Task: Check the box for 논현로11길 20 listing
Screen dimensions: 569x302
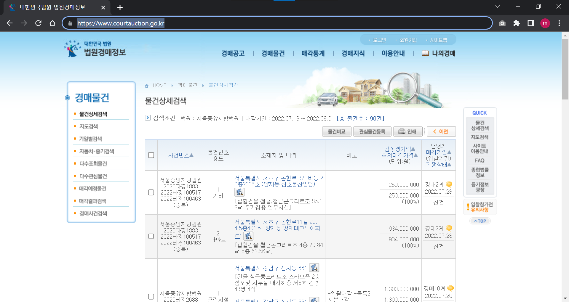Action: coord(151,236)
